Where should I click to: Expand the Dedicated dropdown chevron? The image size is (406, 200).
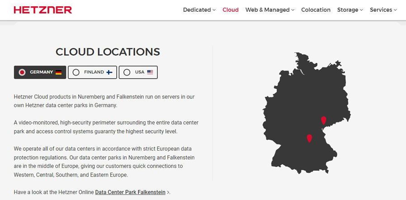click(x=214, y=10)
